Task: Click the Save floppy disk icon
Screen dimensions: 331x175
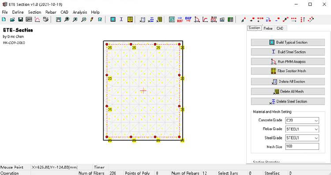Action: coord(20,19)
